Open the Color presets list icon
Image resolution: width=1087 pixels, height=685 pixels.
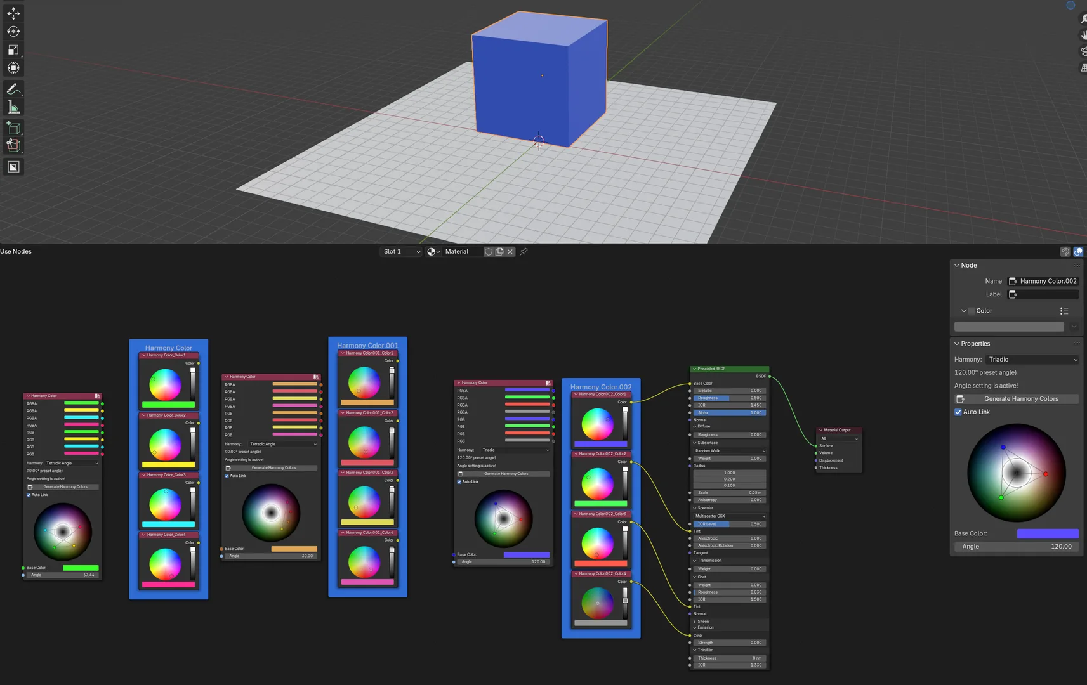click(x=1064, y=311)
